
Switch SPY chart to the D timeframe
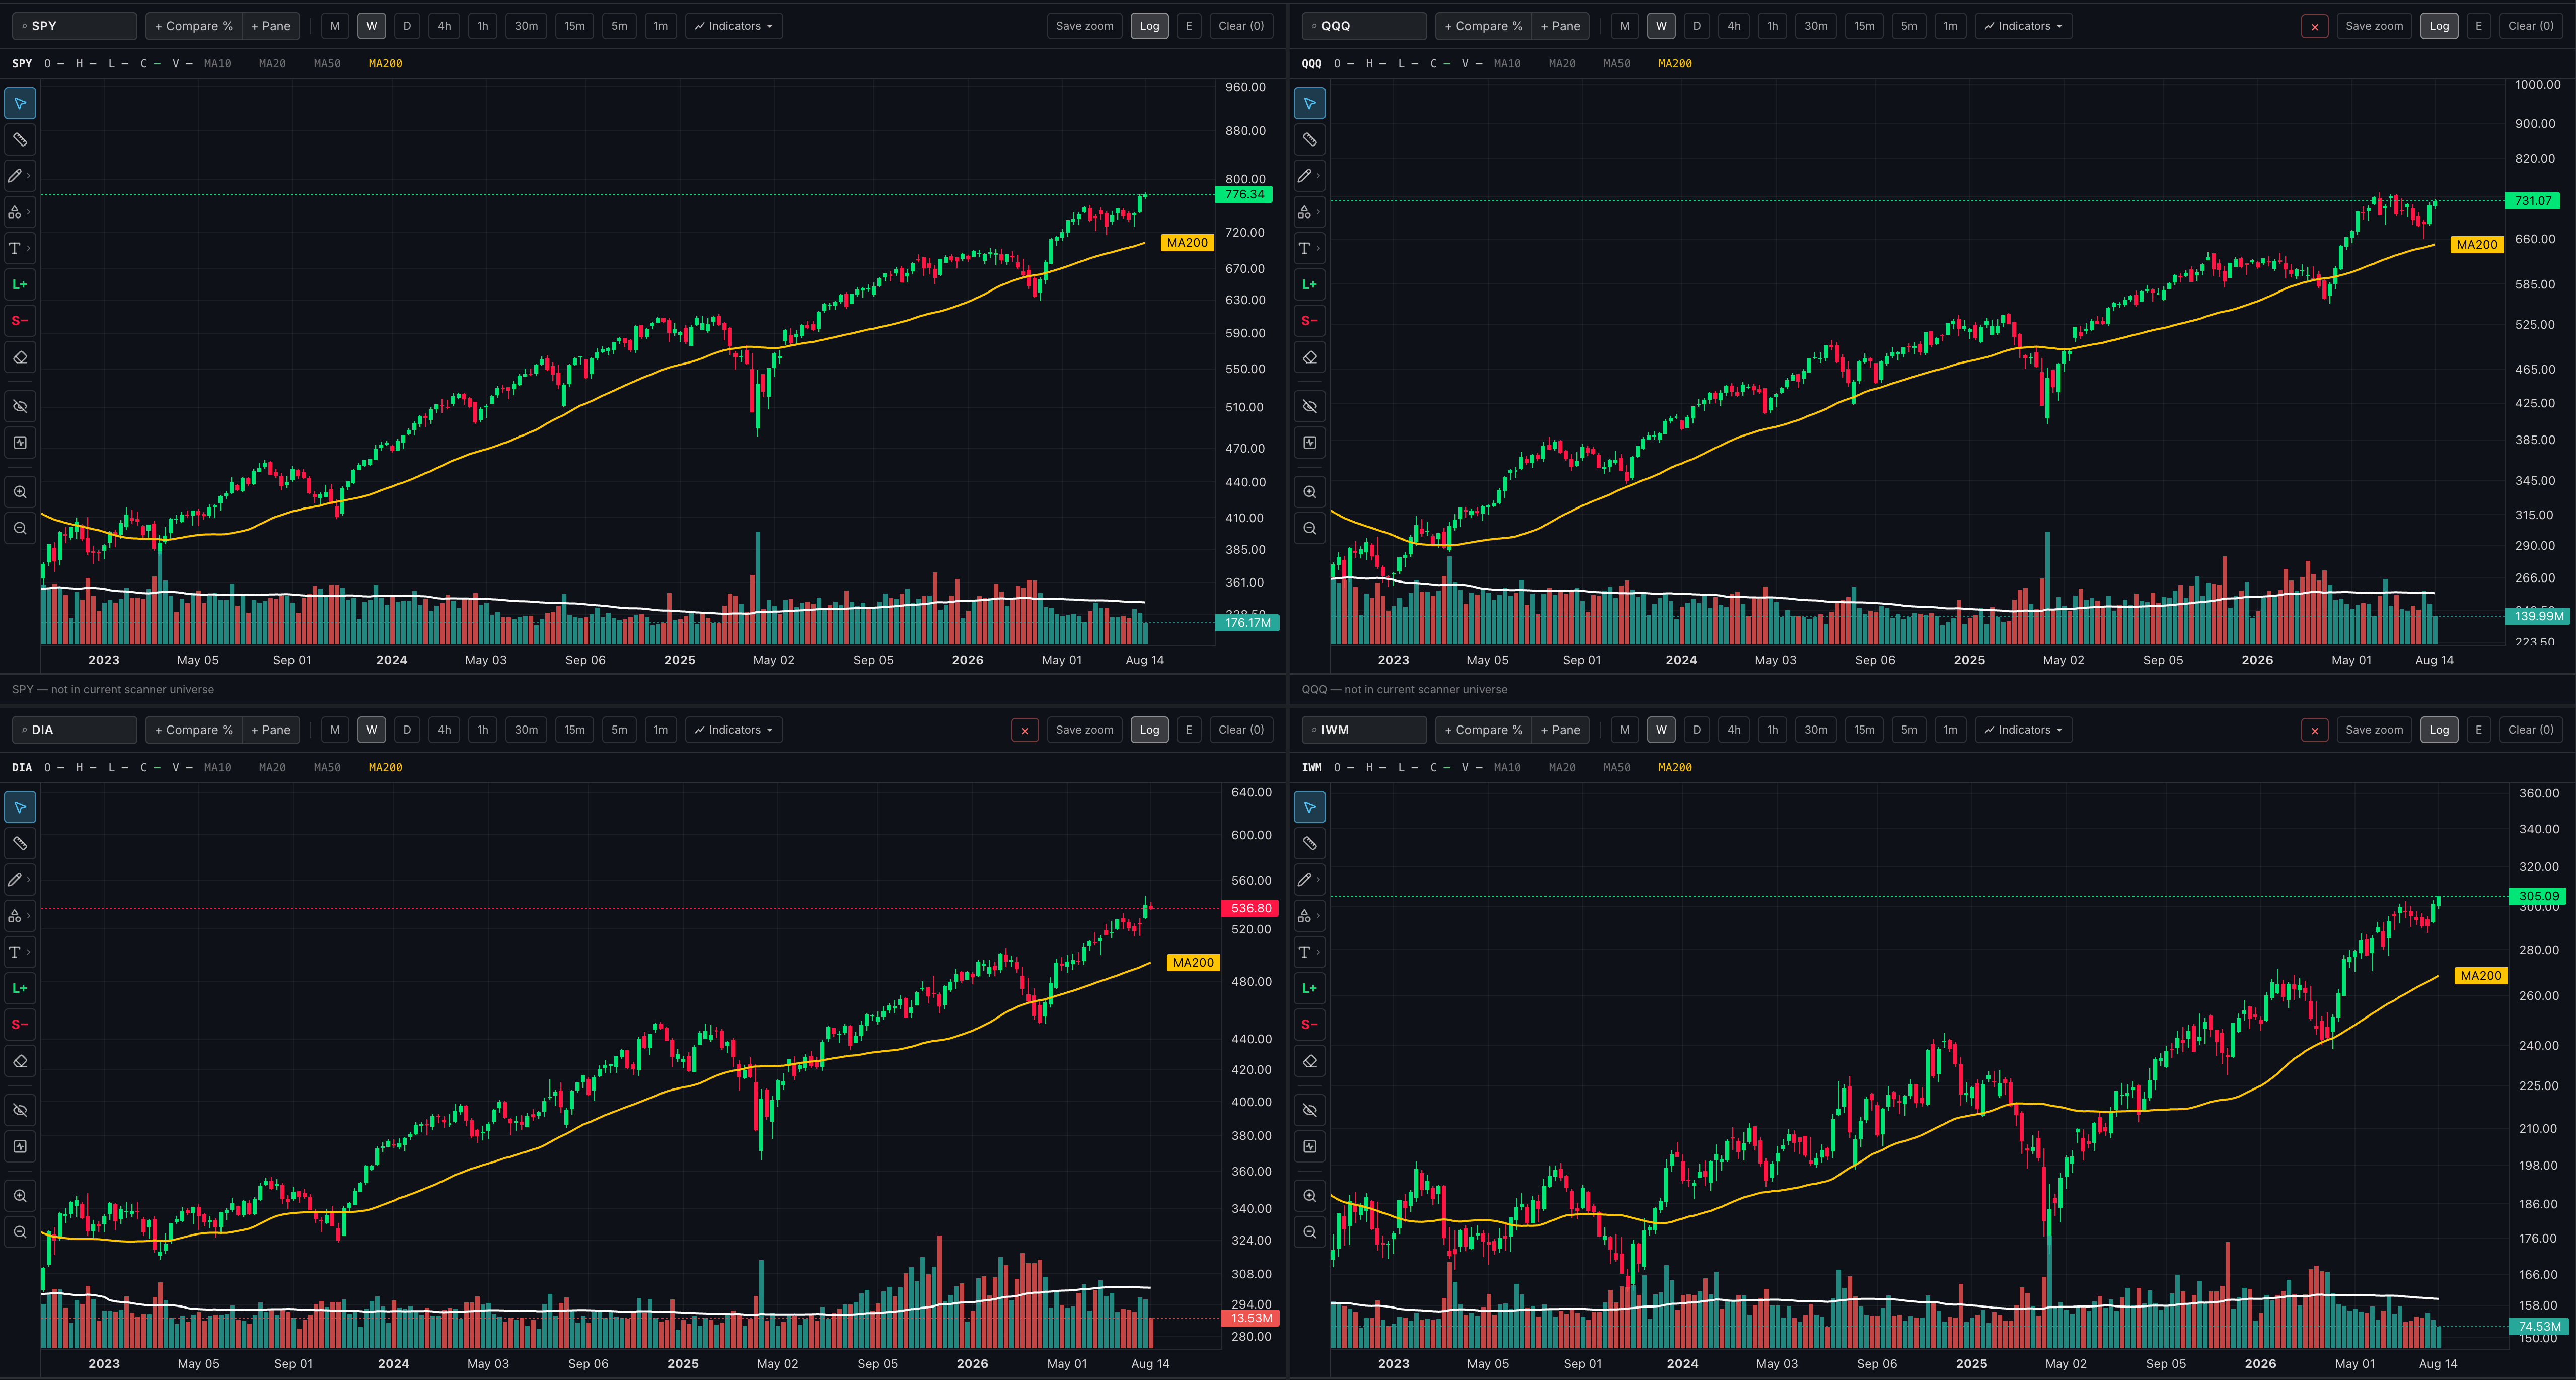pos(407,26)
